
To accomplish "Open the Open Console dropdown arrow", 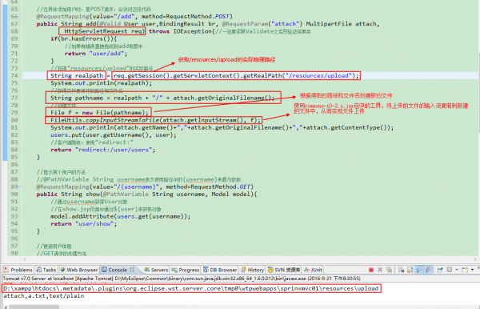I will tap(472, 270).
